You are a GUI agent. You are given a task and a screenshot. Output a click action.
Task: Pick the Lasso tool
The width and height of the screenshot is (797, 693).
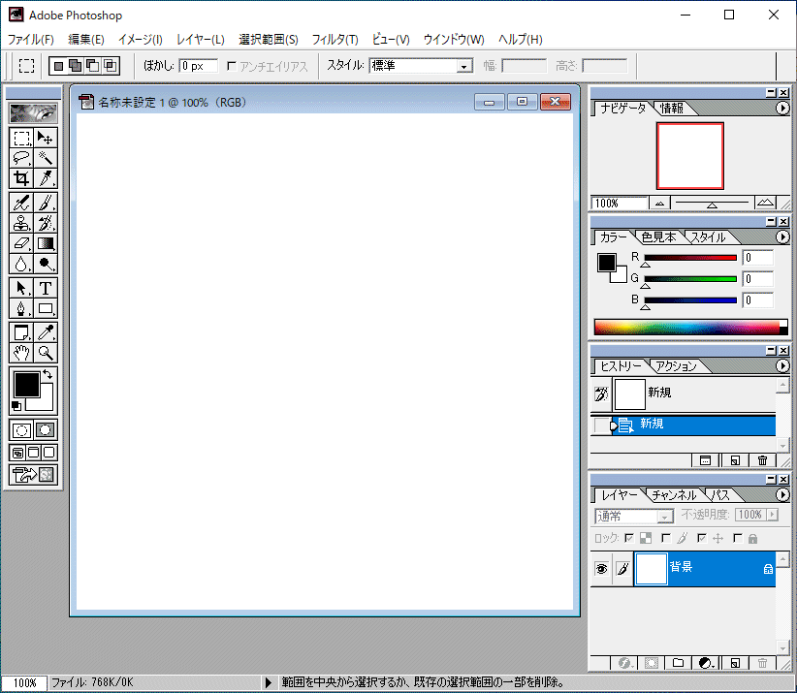coord(21,157)
